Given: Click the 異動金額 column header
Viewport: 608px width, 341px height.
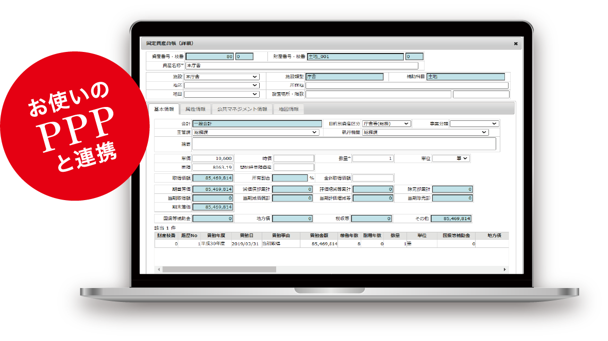Looking at the screenshot, I should coord(319,236).
